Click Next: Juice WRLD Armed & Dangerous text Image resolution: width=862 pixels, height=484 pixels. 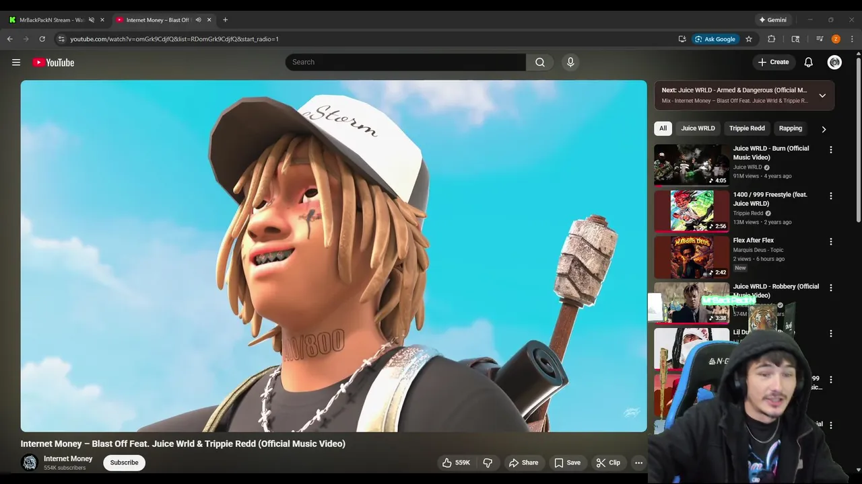coord(734,90)
